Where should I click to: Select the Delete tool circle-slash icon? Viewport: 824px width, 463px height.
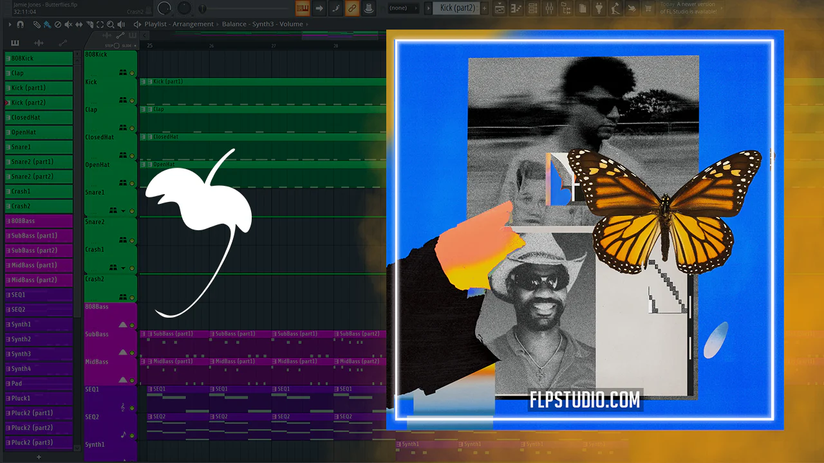click(58, 24)
